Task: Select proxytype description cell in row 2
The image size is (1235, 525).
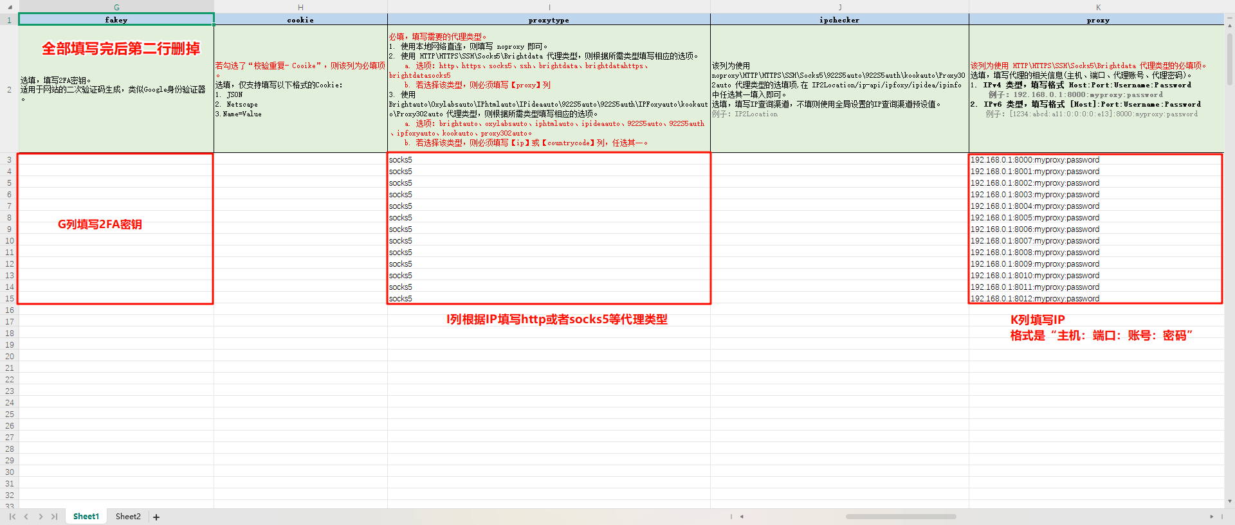Action: [x=549, y=89]
